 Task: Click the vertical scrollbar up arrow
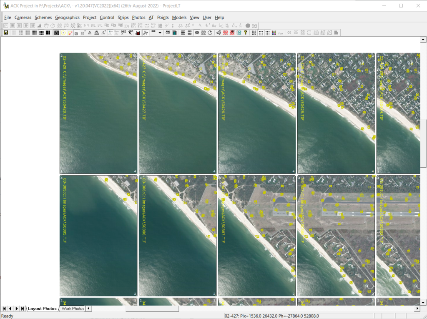(x=423, y=40)
